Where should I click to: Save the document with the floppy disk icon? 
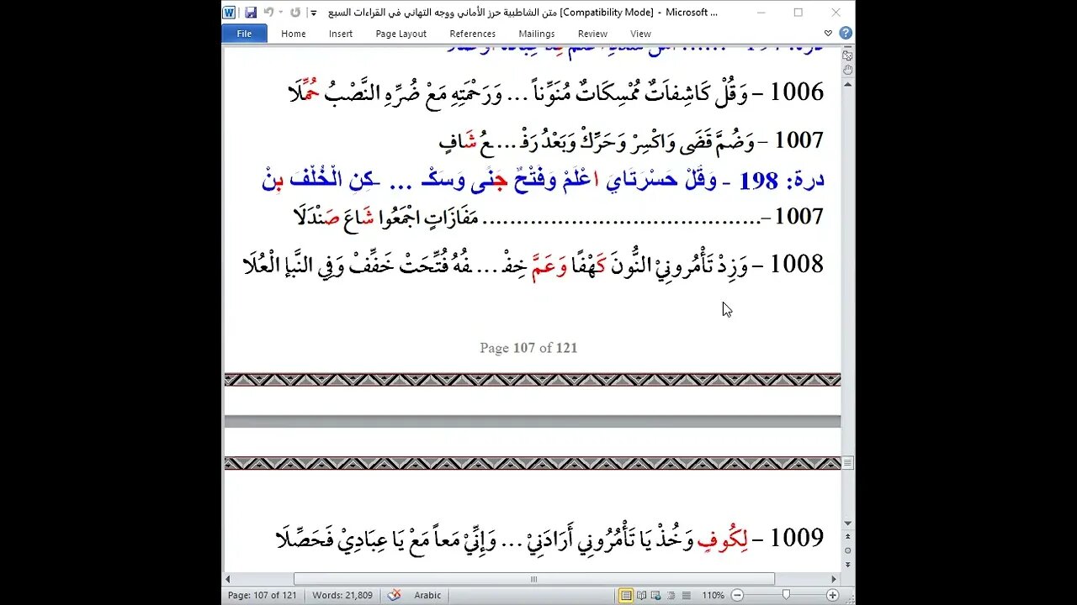[251, 13]
